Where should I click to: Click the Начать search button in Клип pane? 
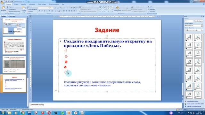coord(199,21)
